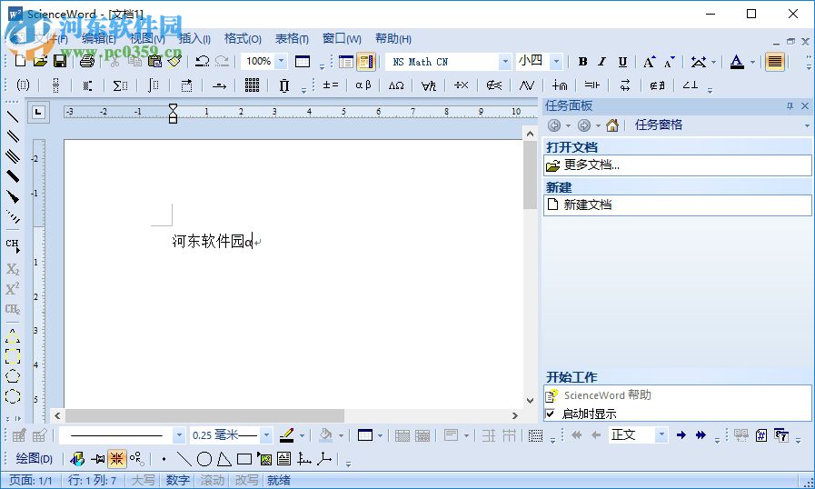815x489 pixels.
Task: Open the zoom 100% dropdown
Action: pyautogui.click(x=281, y=62)
